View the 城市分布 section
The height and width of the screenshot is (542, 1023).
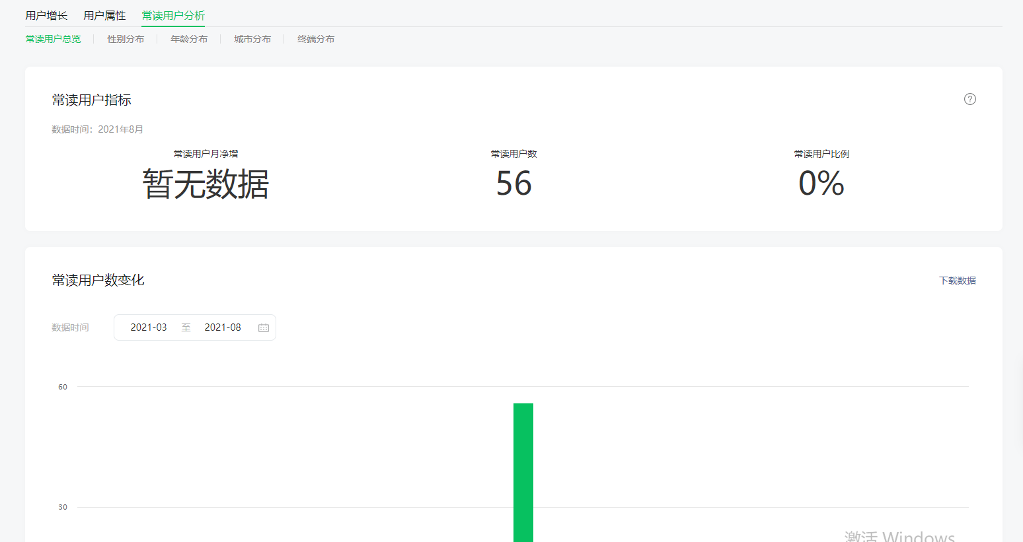pyautogui.click(x=252, y=39)
